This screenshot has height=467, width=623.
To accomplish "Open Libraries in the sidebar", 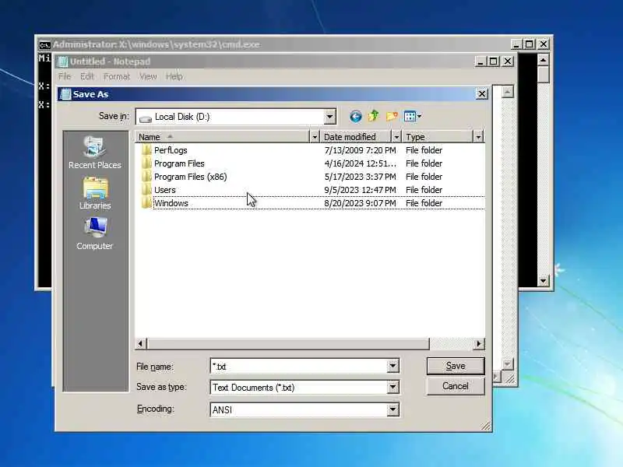I will coord(95,194).
